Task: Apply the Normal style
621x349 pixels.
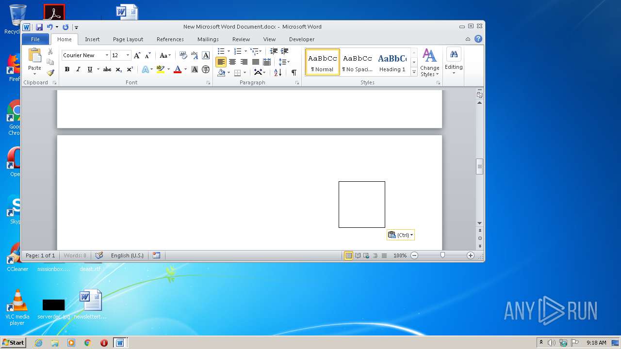Action: (x=323, y=62)
